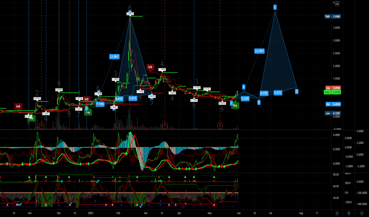Click the 0.455 ratio label on projected pattern
Image resolution: width=369 pixels, height=217 pixels.
264,93
